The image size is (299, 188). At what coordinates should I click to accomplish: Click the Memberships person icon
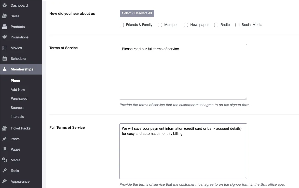5,69
